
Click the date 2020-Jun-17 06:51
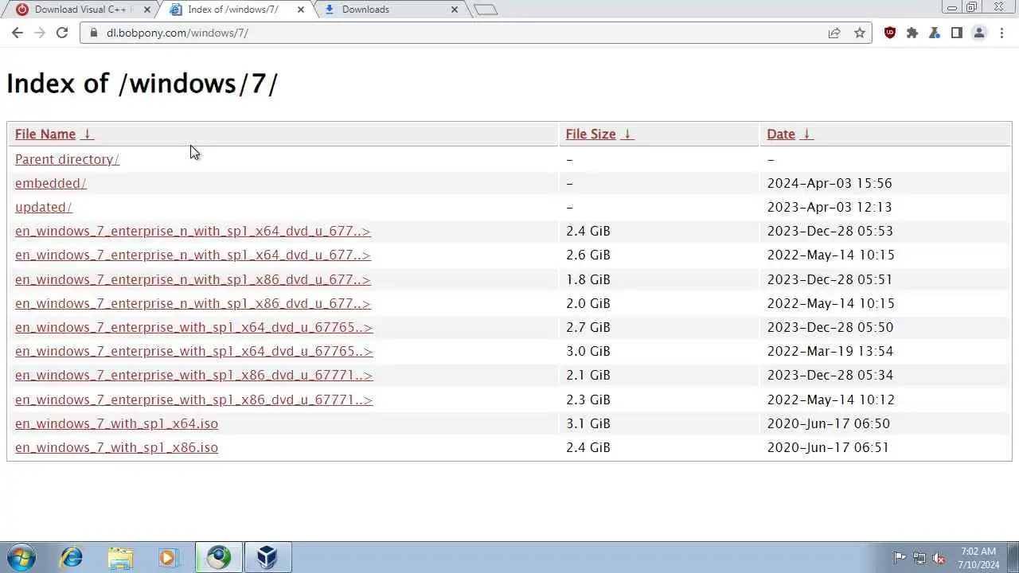click(x=828, y=447)
